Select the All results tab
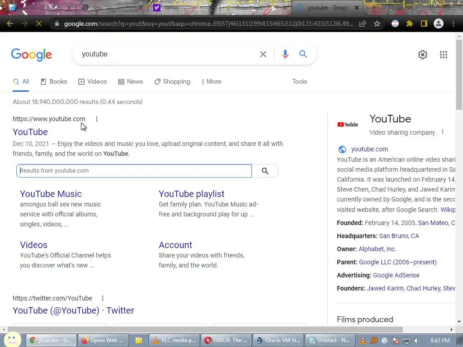 click(x=21, y=82)
